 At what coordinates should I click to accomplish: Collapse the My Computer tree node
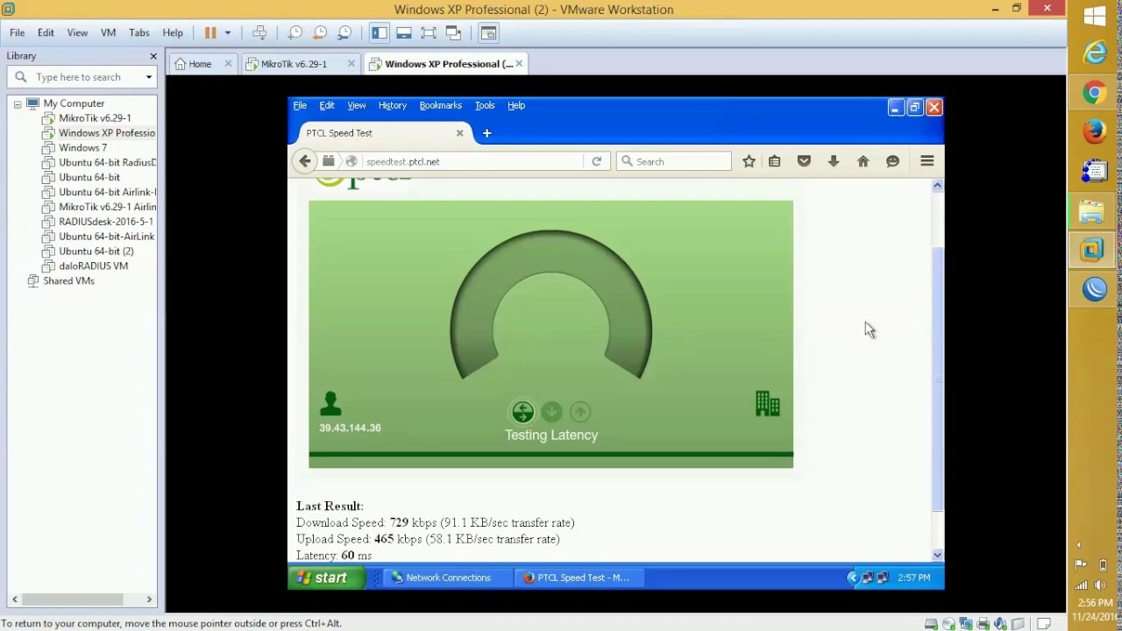(18, 103)
